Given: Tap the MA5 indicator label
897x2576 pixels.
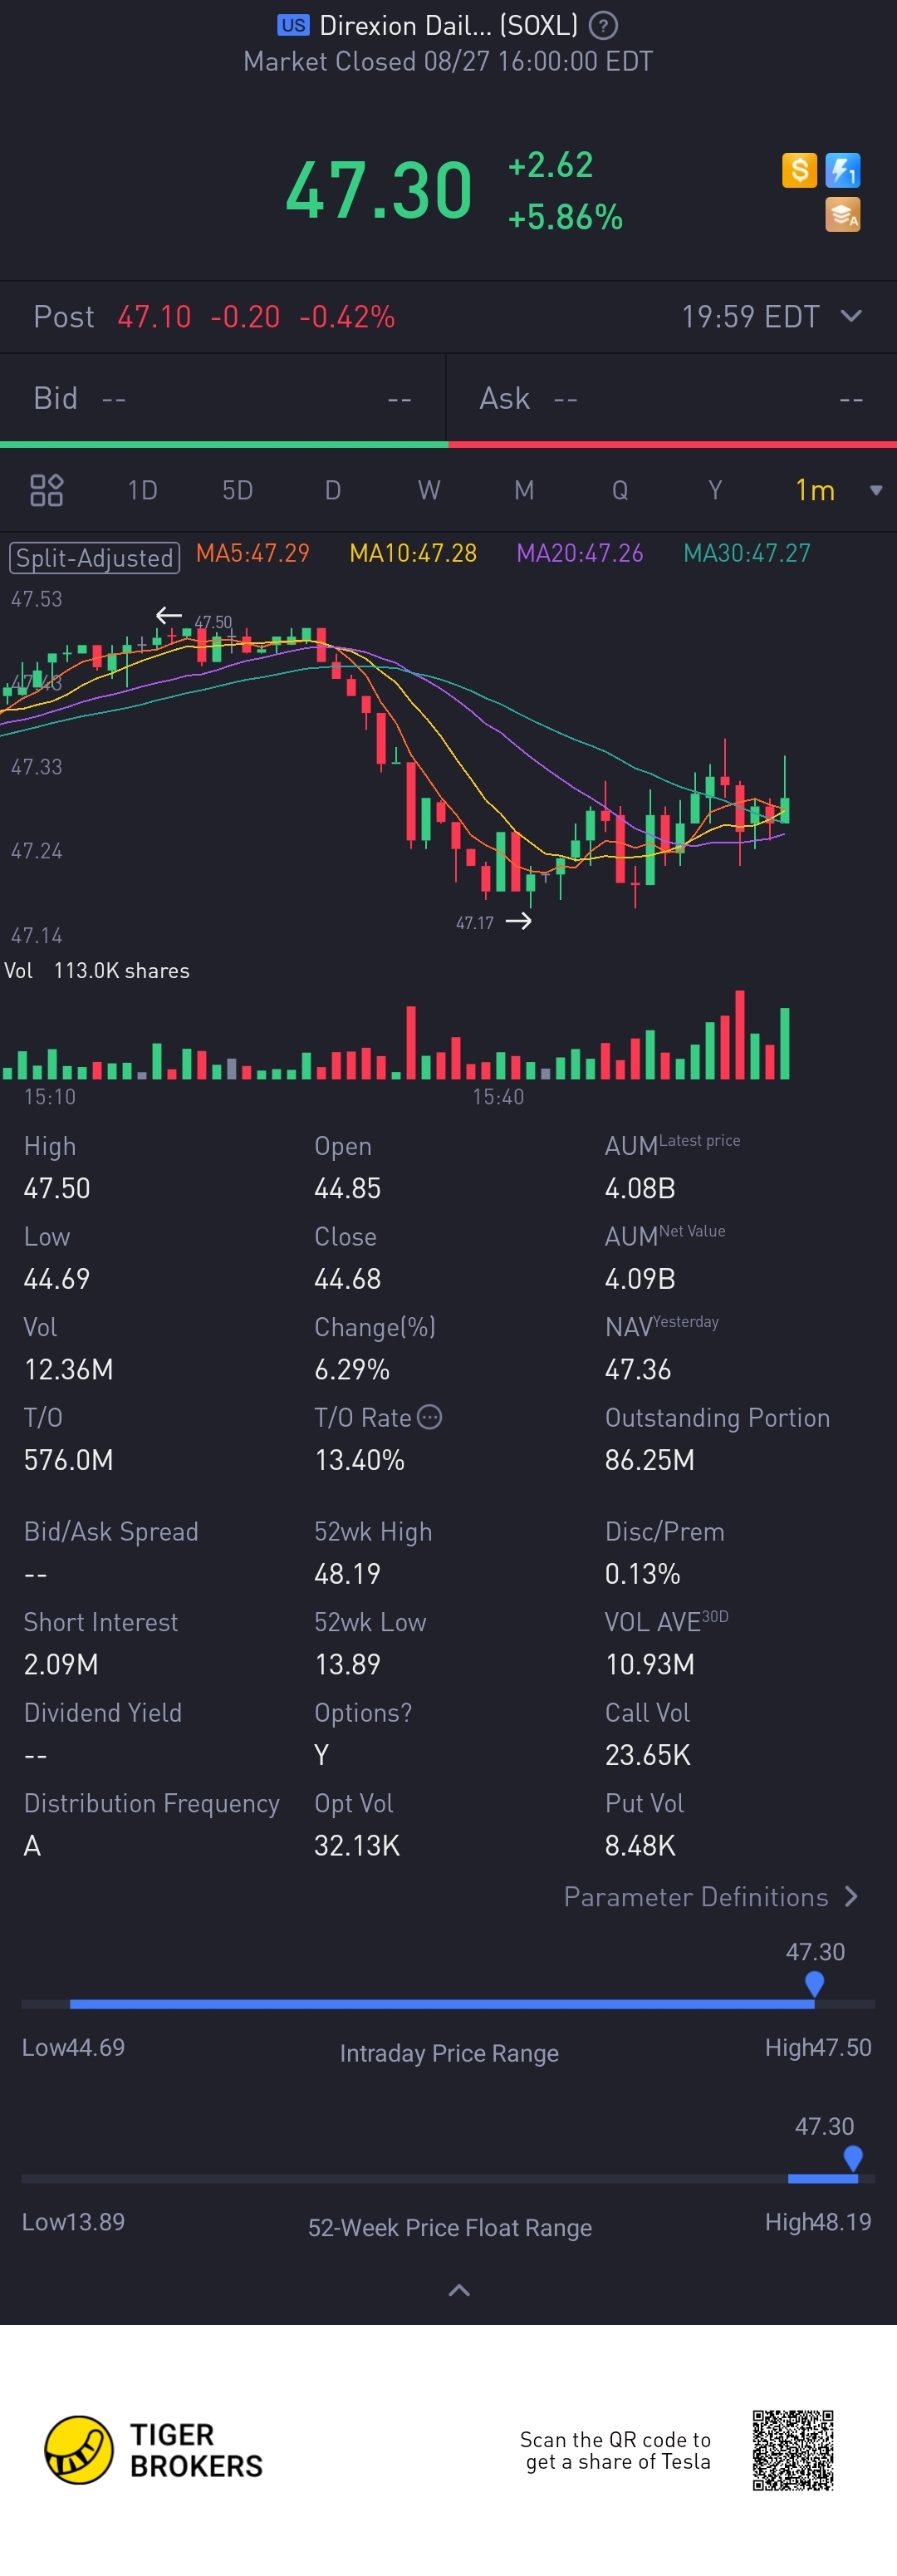Looking at the screenshot, I should [253, 553].
